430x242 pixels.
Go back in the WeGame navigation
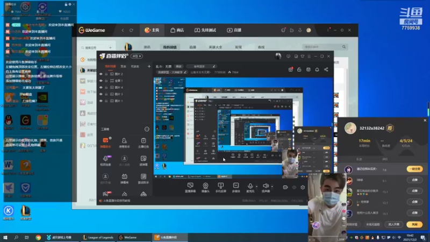point(123,30)
